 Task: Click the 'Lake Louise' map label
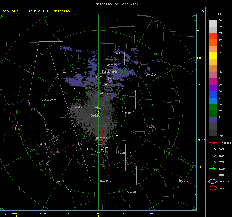coord(20,127)
